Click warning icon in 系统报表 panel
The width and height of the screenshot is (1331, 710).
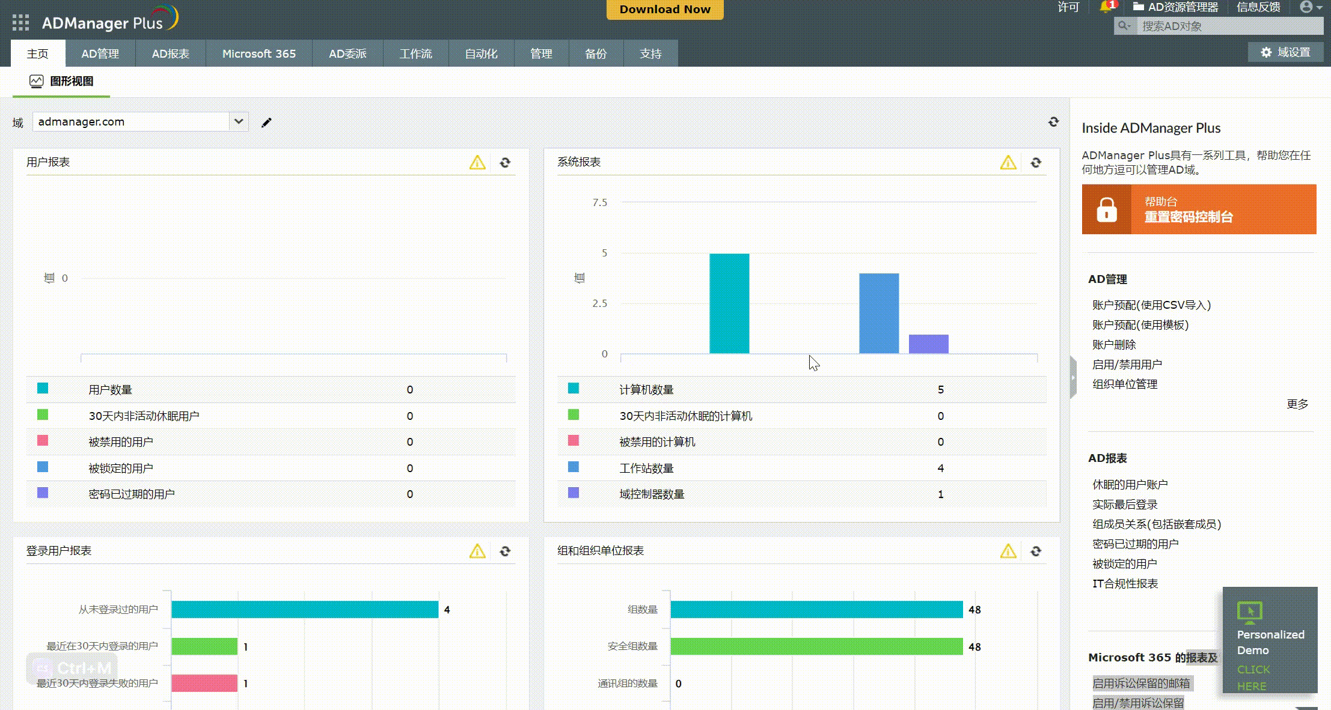[1008, 162]
